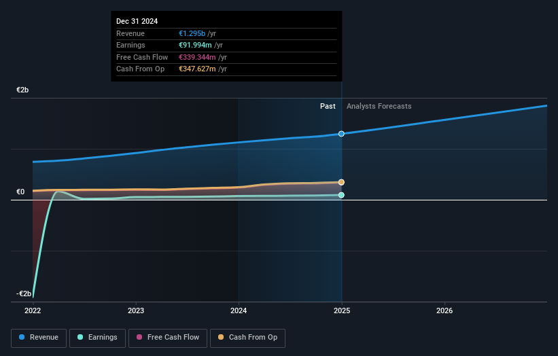The width and height of the screenshot is (558, 356).
Task: Click the €2b y-axis label
Action: [22, 90]
